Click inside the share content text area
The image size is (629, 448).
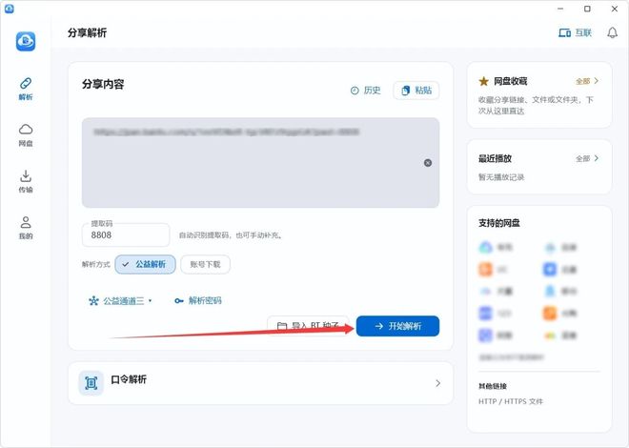click(260, 162)
